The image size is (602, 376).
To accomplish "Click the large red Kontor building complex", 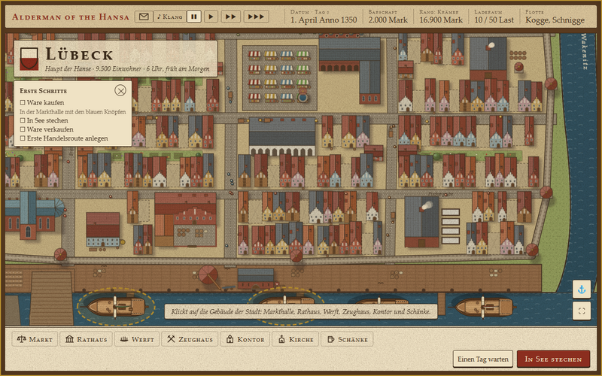I will click(x=185, y=220).
